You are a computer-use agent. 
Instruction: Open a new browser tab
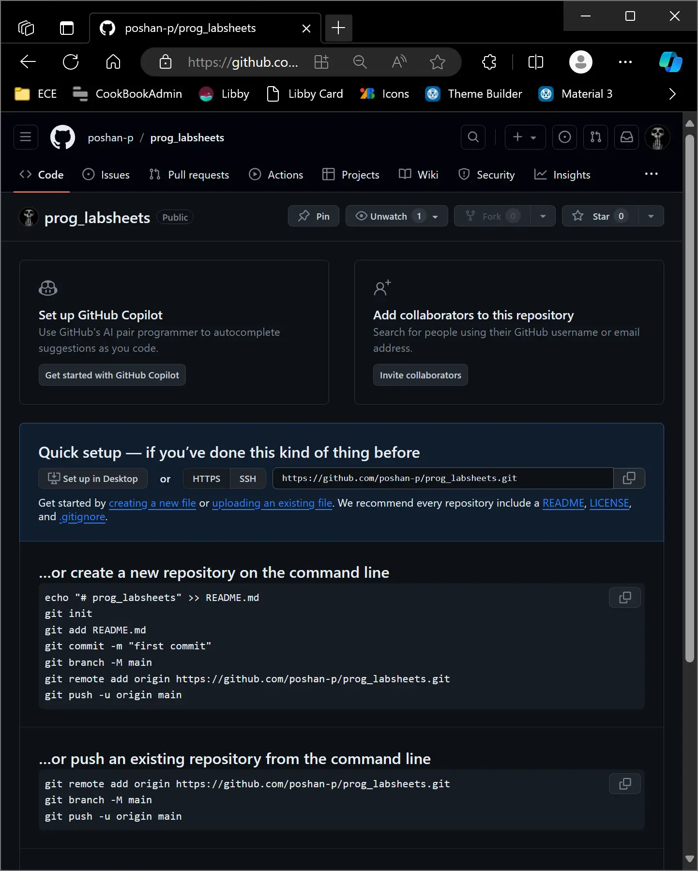tap(338, 28)
